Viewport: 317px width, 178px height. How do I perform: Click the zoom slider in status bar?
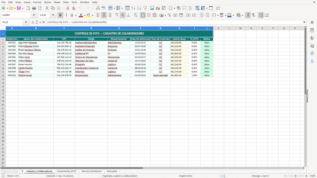tap(296, 176)
